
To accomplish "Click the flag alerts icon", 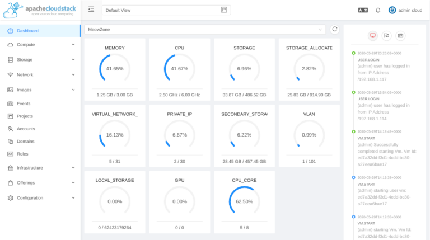I will 387,36.
